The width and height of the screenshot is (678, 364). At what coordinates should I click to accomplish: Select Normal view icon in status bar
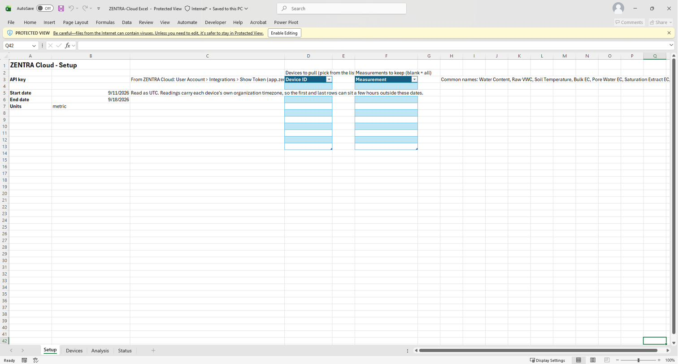(x=578, y=360)
